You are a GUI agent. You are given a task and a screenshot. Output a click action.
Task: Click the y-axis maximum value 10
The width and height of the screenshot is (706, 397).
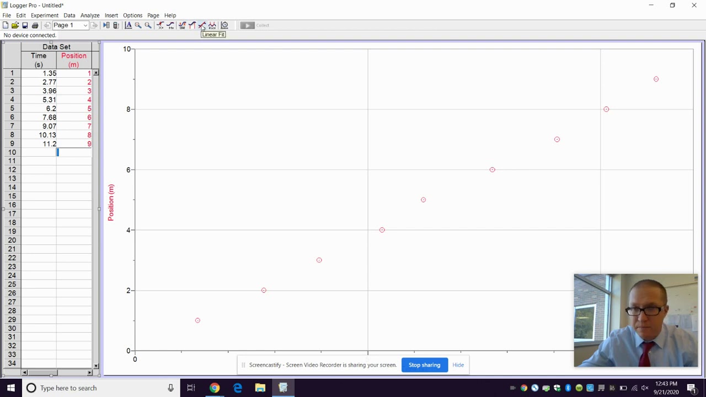tap(127, 49)
